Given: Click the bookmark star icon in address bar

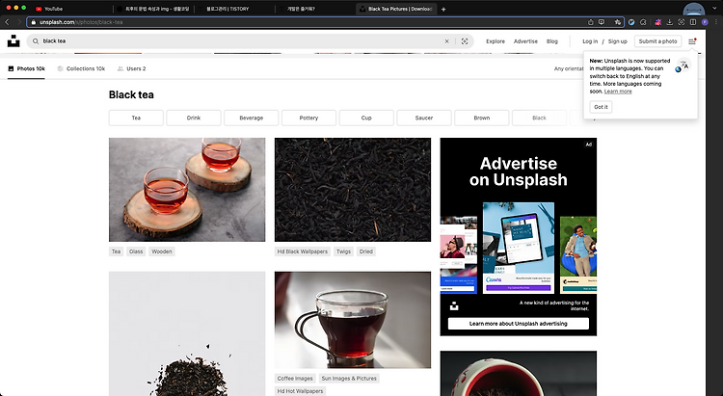Looking at the screenshot, I should pos(617,21).
